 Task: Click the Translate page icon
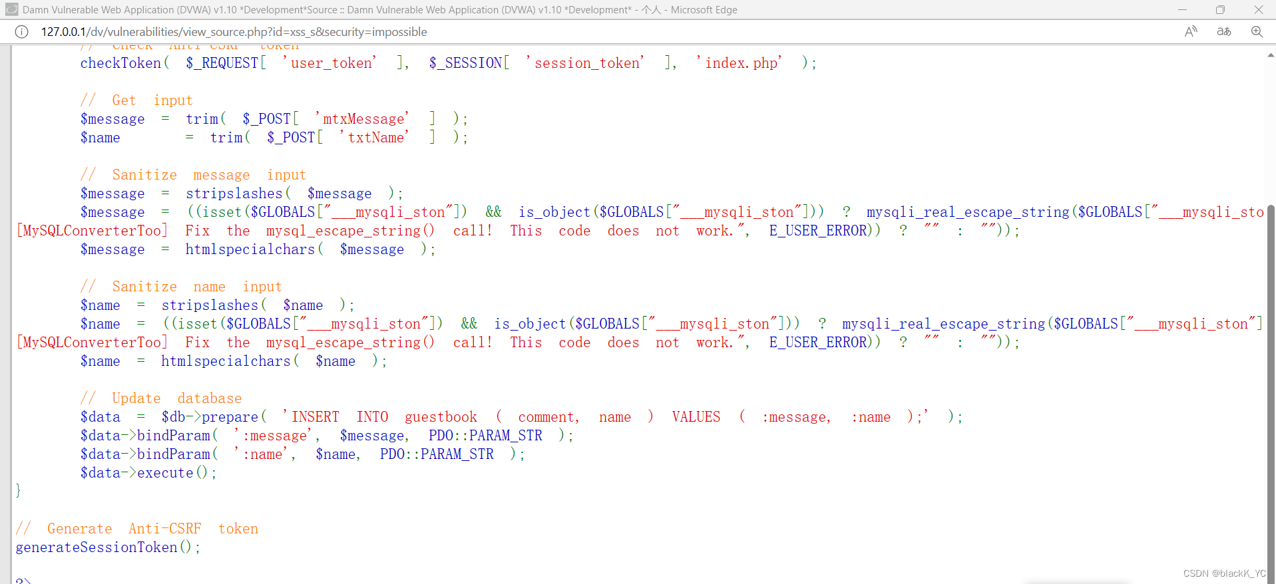pyautogui.click(x=1223, y=32)
